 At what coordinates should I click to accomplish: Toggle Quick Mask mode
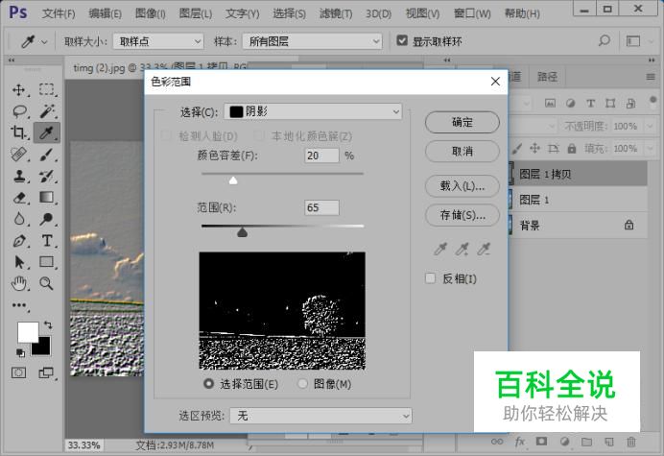tap(18, 372)
